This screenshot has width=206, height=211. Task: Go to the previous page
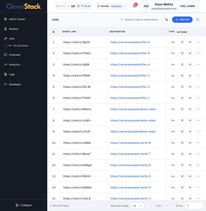coord(151,206)
